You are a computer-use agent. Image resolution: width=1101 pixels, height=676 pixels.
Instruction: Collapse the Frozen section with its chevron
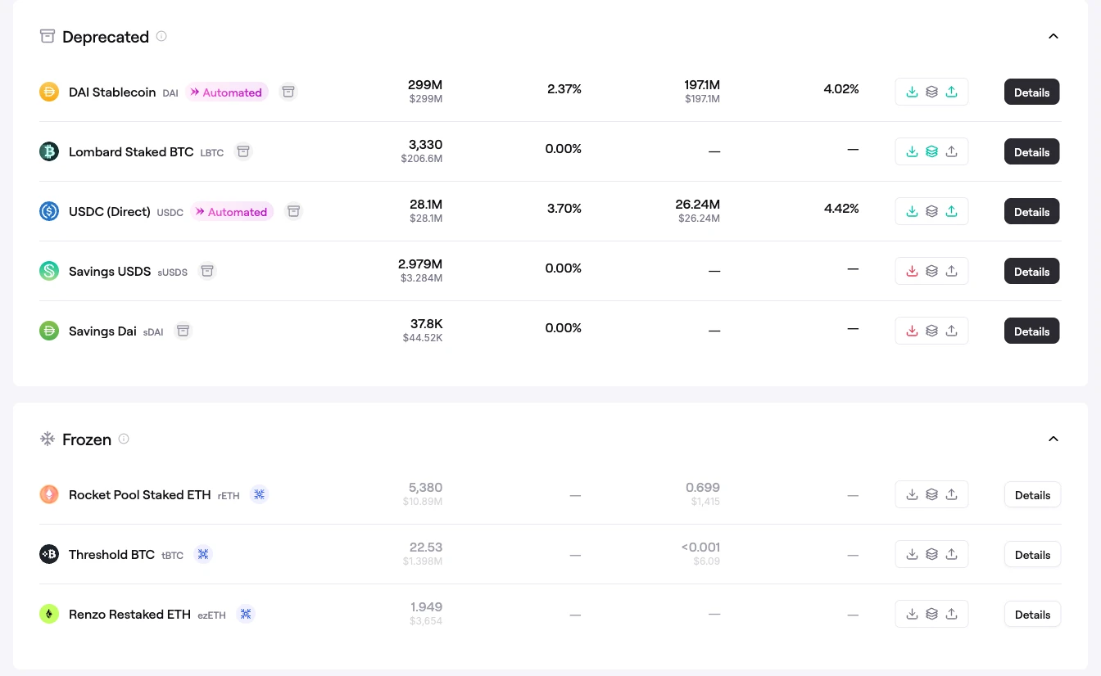point(1053,439)
